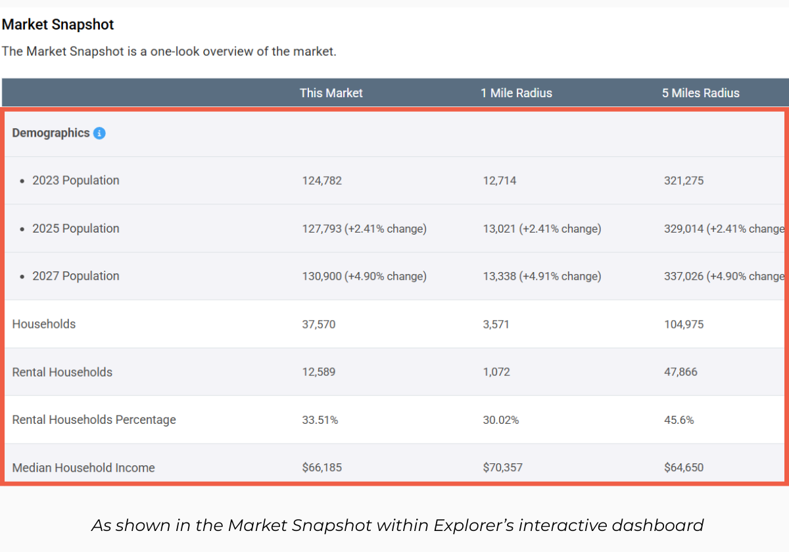Select the 2025 Population row label
Viewport: 789px width, 552px height.
[76, 229]
